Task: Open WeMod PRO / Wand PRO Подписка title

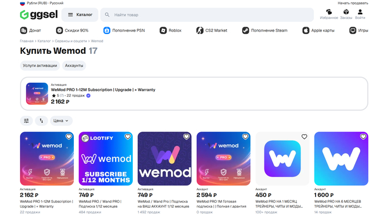Action: click(100, 204)
